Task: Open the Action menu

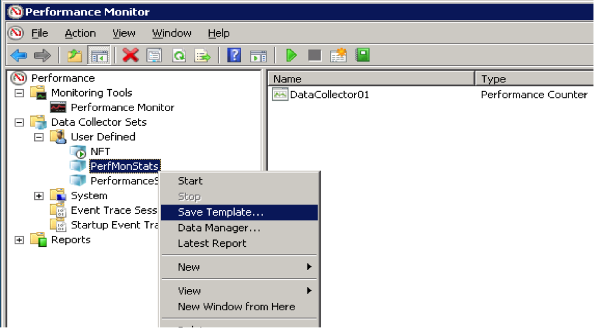Action: pos(80,33)
